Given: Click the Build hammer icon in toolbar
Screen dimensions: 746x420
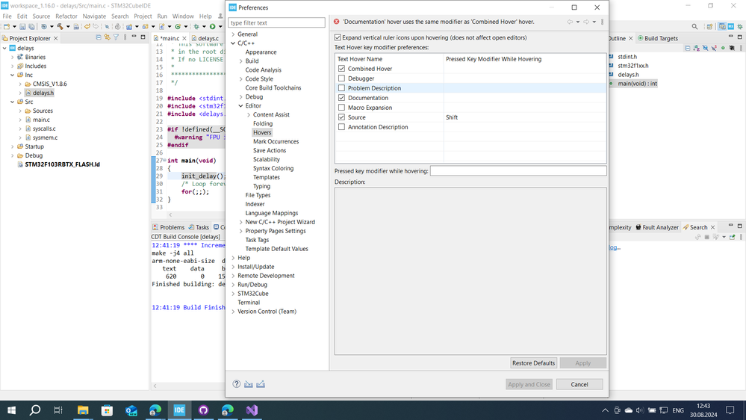Looking at the screenshot, I should point(60,27).
